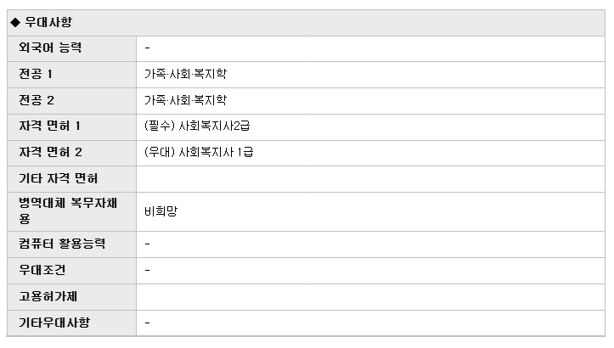Viewport: 614px width, 348px height.
Task: Click the 병역대체 복무자채용 label
Action: (68, 210)
